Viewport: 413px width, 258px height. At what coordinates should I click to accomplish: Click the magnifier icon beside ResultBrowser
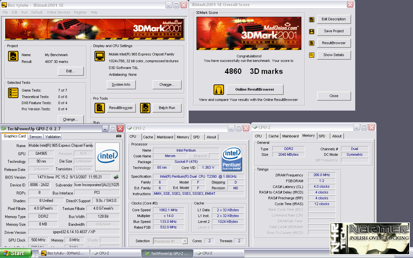[x=100, y=108]
